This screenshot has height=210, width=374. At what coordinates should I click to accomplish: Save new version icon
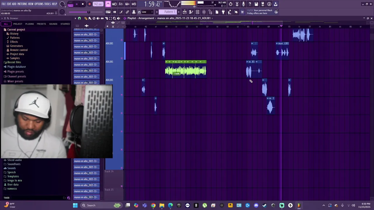click(263, 4)
